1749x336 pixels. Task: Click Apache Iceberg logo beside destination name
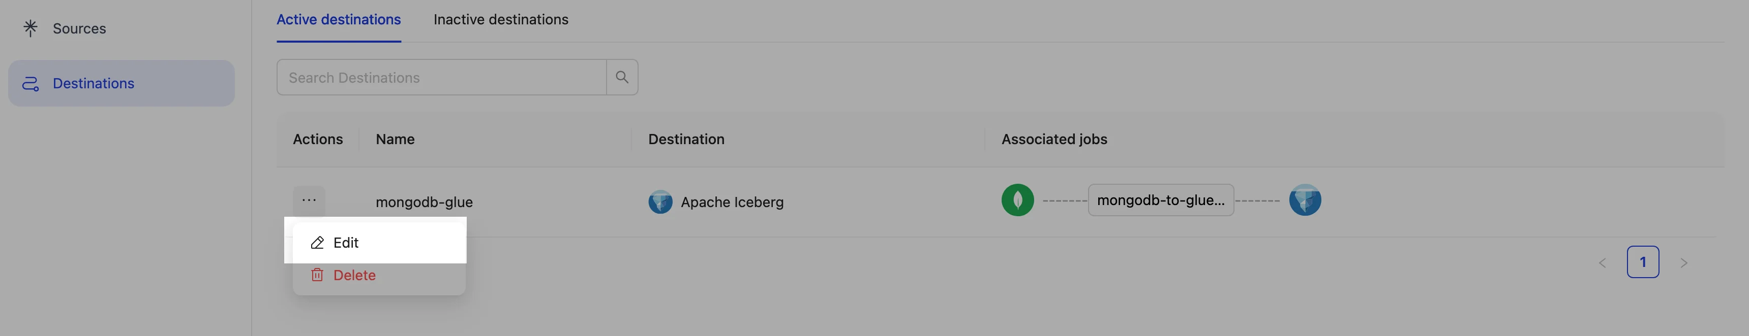(660, 202)
